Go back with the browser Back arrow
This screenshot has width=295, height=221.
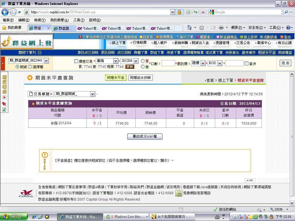tap(5, 12)
